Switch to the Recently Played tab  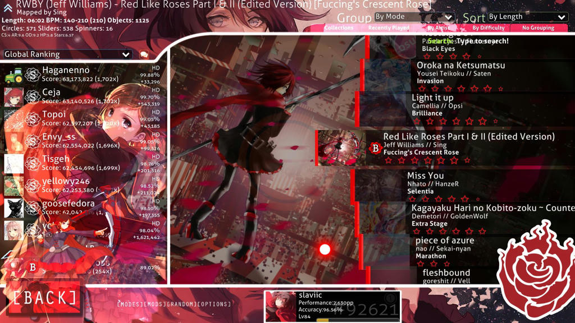(389, 28)
